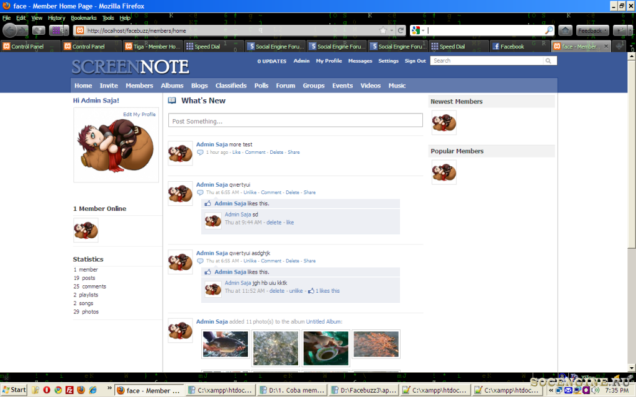The width and height of the screenshot is (636, 397).
Task: Switch to the 'Tiga - Member Ho...' tab
Action: 153,47
